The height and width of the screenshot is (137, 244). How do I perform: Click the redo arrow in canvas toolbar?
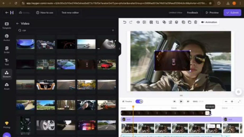[x=130, y=22]
